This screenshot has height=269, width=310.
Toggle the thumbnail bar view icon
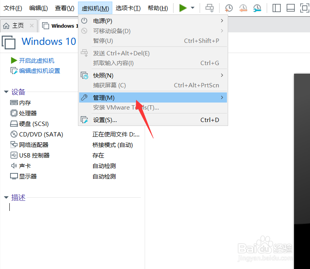click(291, 8)
